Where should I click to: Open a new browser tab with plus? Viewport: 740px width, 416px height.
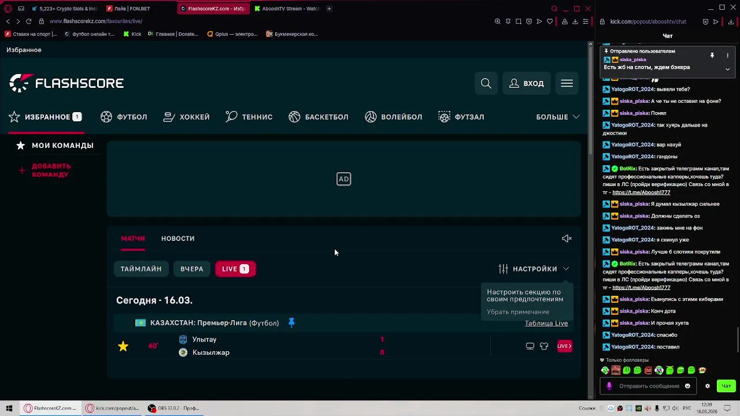[329, 9]
